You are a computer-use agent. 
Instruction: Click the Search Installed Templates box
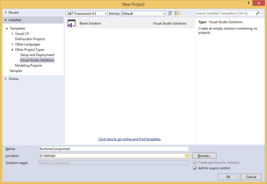(x=225, y=13)
